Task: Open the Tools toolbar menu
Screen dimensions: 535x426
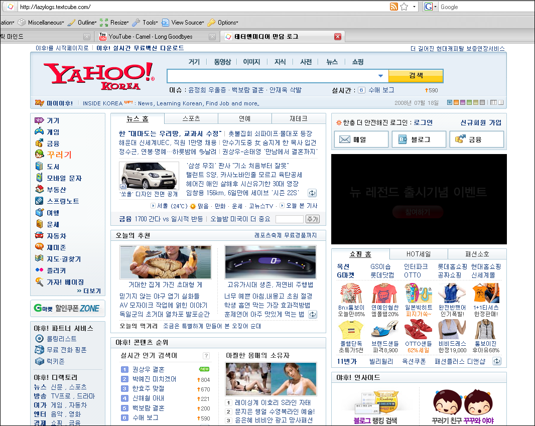Action: (x=145, y=23)
